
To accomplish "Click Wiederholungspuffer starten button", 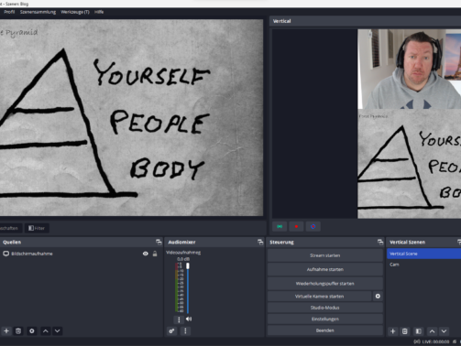I will click(325, 284).
